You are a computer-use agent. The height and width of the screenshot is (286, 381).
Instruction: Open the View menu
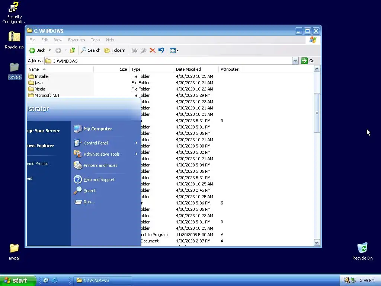click(58, 40)
